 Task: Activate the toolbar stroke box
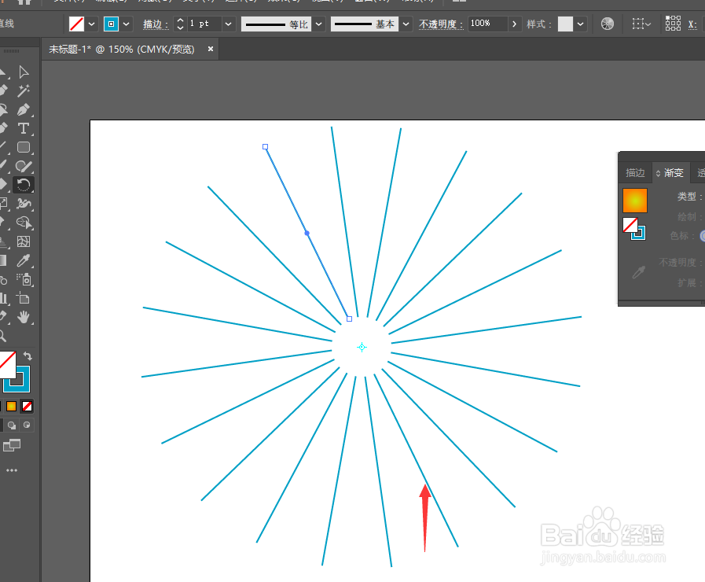coord(23,387)
